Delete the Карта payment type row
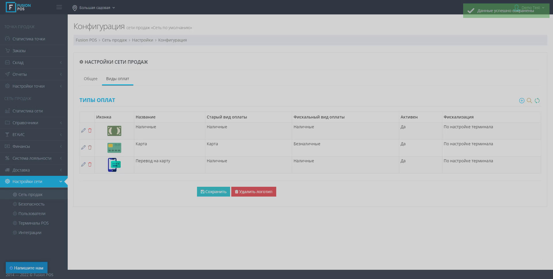553x279 pixels. (x=90, y=148)
